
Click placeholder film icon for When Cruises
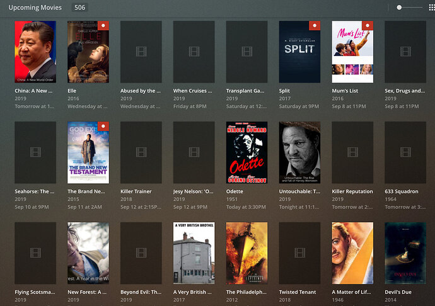[x=194, y=52]
